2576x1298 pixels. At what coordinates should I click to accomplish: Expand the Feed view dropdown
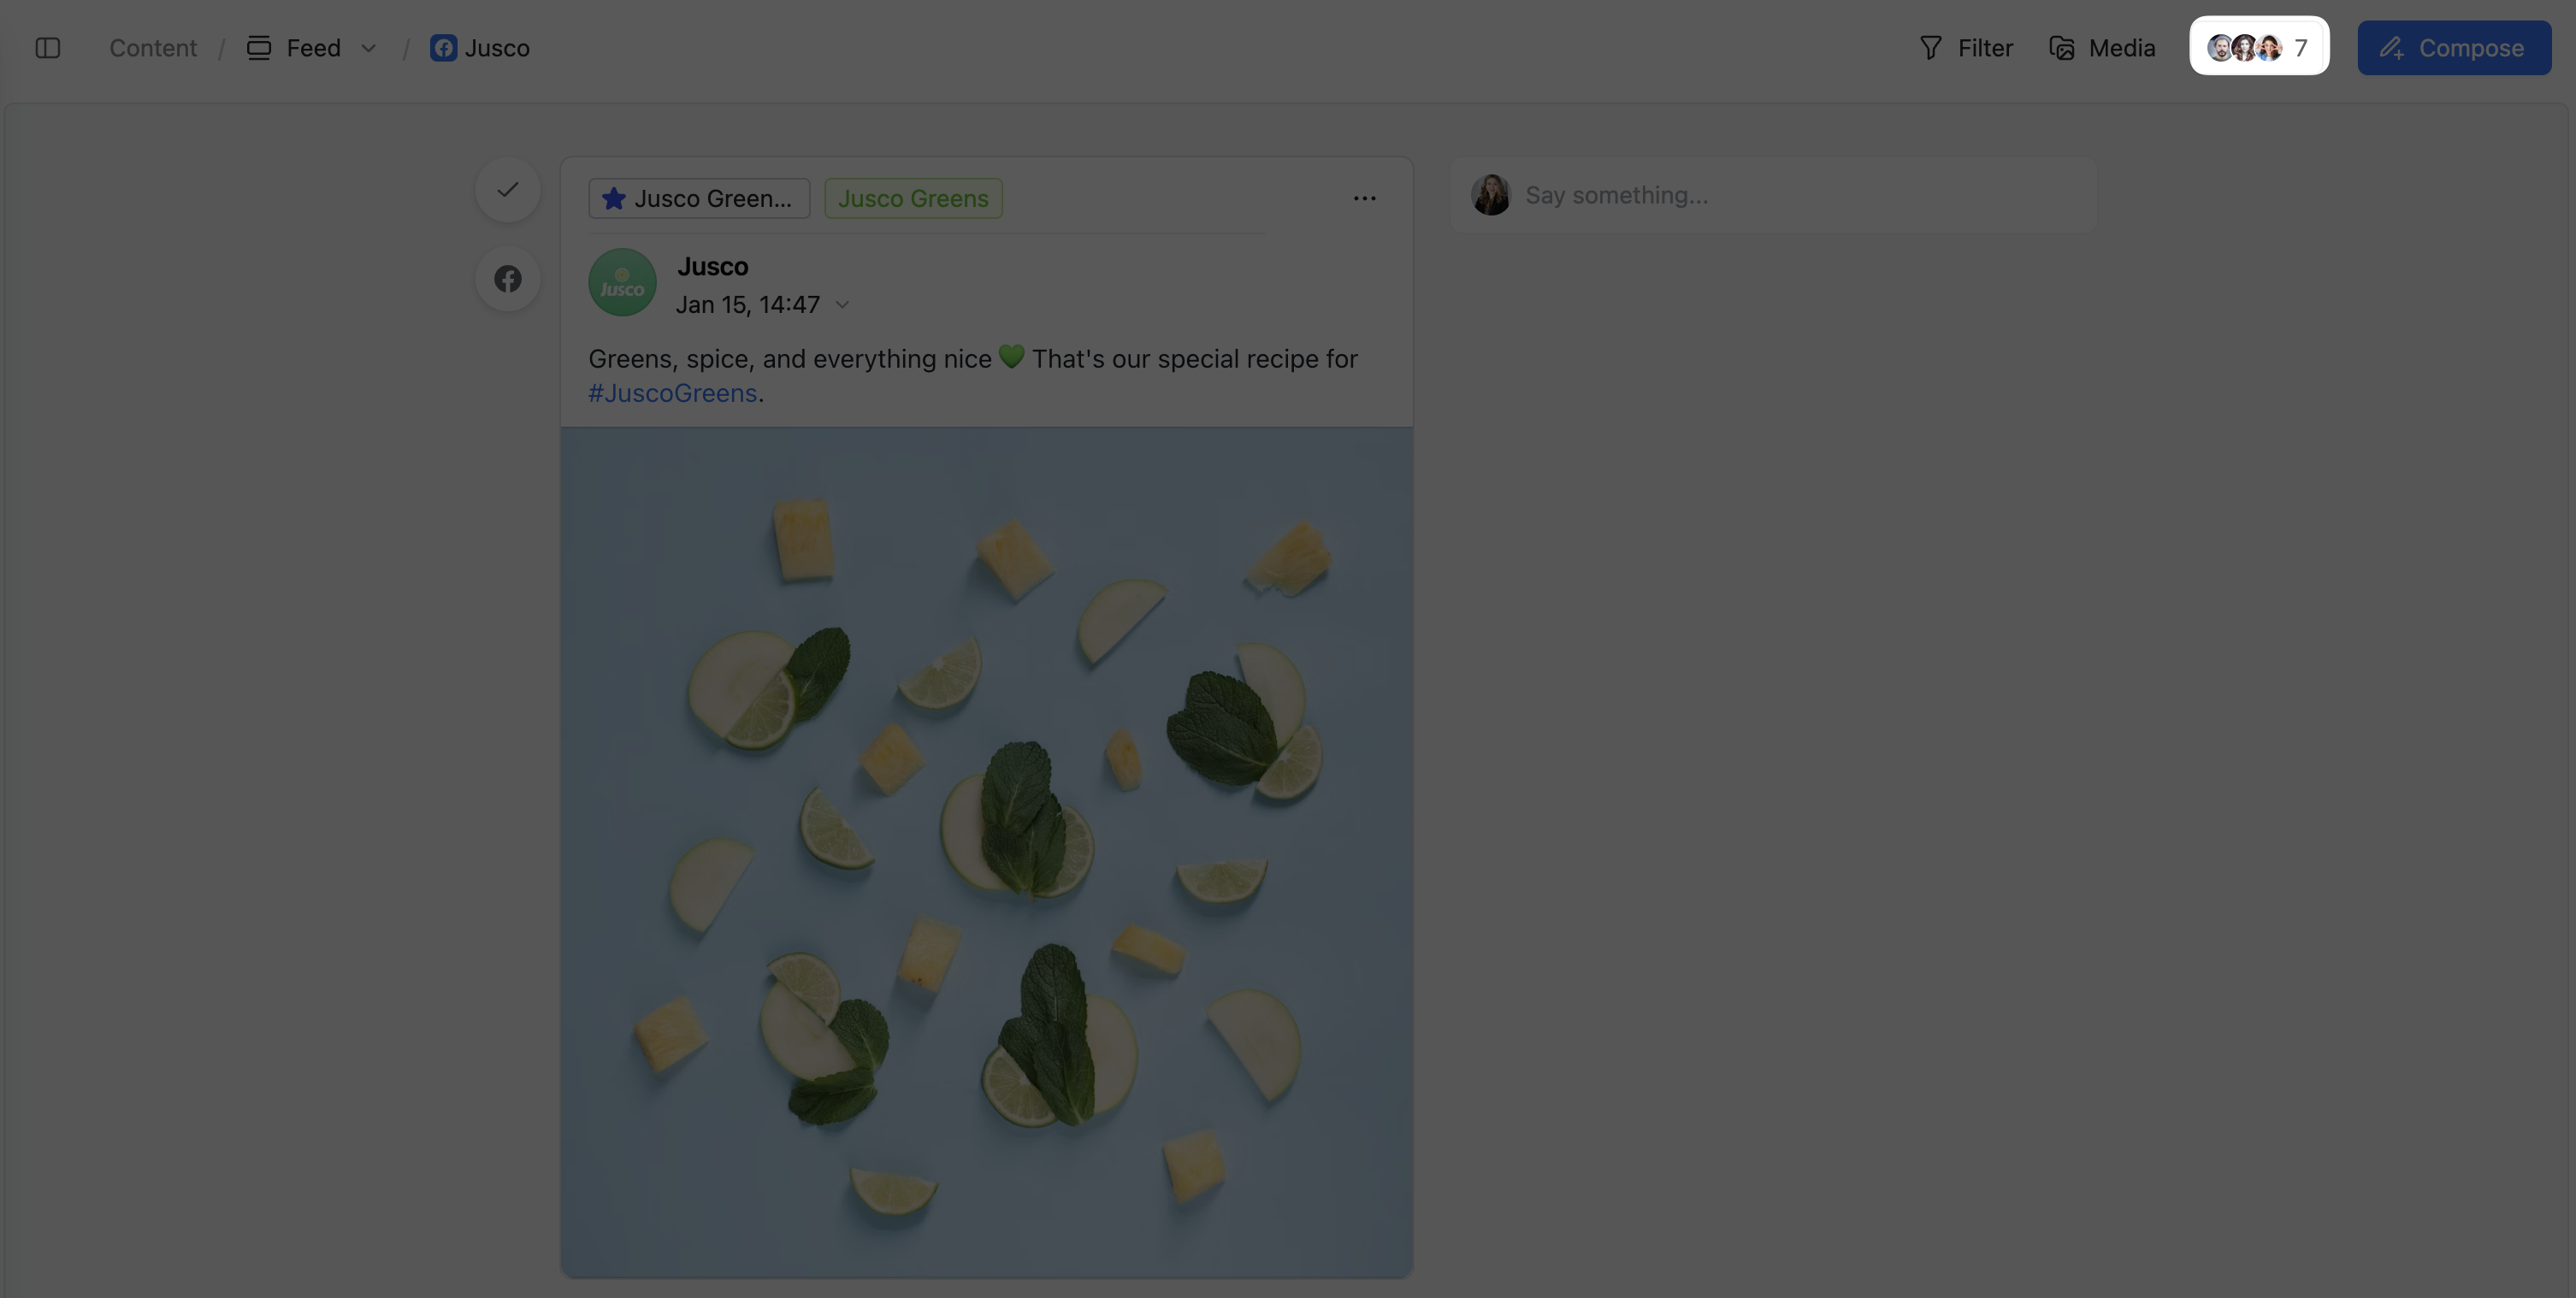click(368, 48)
